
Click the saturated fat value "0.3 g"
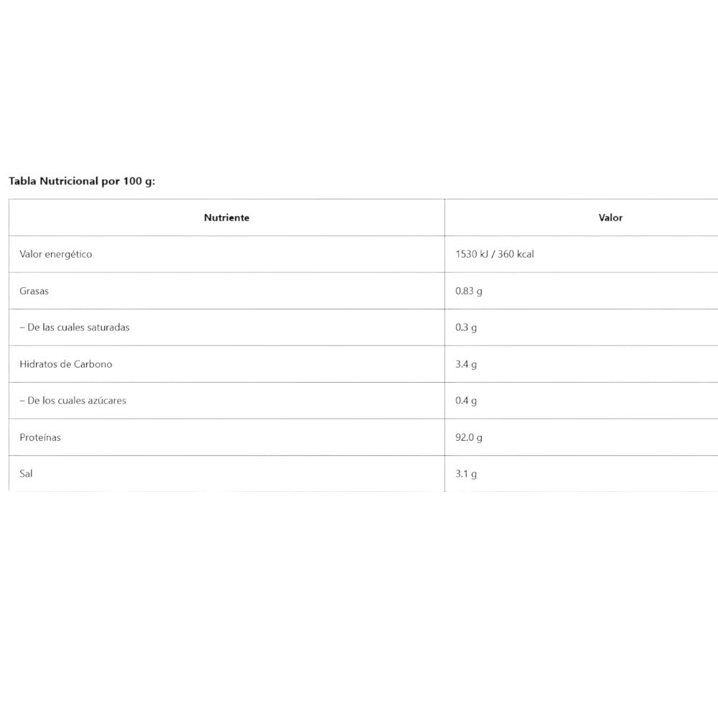pyautogui.click(x=466, y=327)
